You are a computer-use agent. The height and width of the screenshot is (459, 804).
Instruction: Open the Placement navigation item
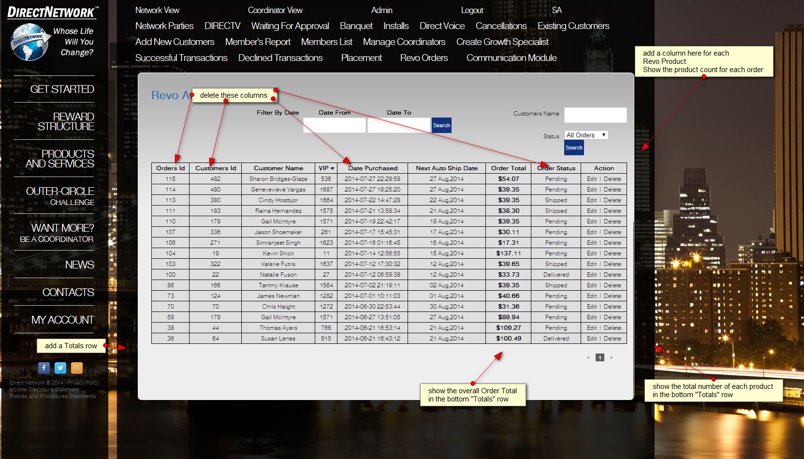pos(362,58)
